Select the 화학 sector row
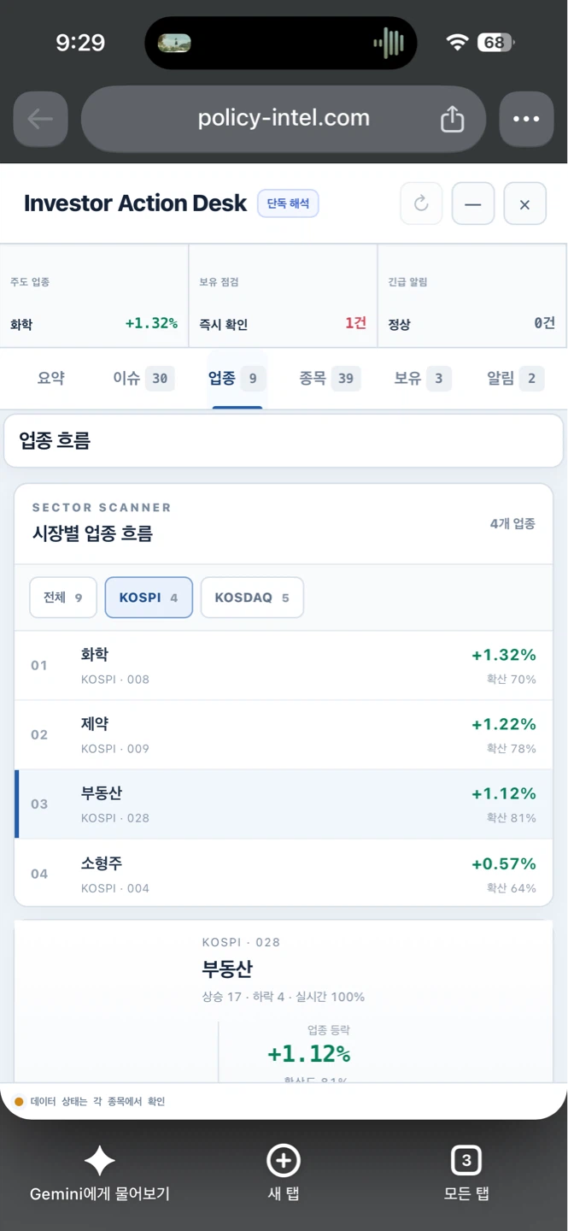 [284, 666]
